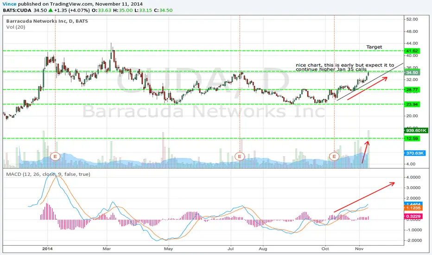Screen dimensions: 432x255
Task: Click the blue 1.4464 MACD value label
Action: tap(413, 204)
